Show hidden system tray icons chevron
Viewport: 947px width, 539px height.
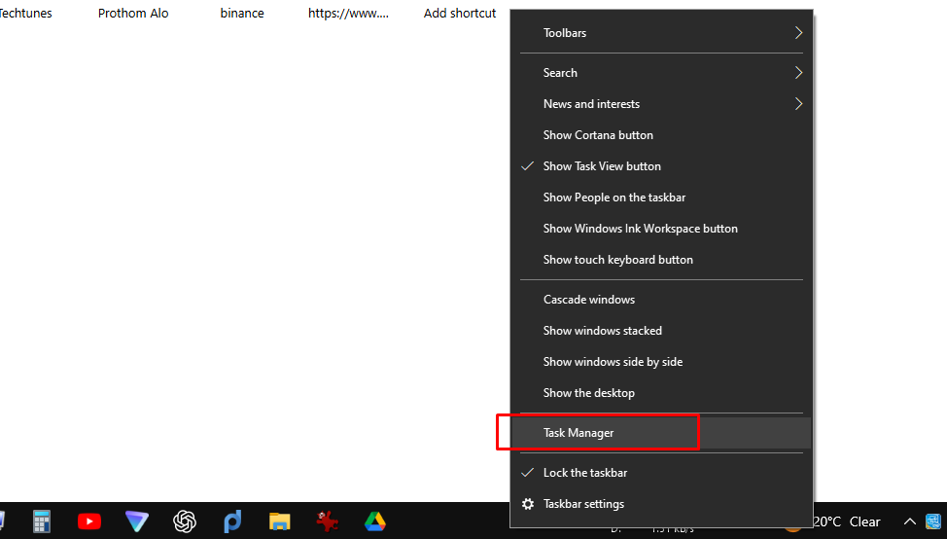click(x=909, y=521)
